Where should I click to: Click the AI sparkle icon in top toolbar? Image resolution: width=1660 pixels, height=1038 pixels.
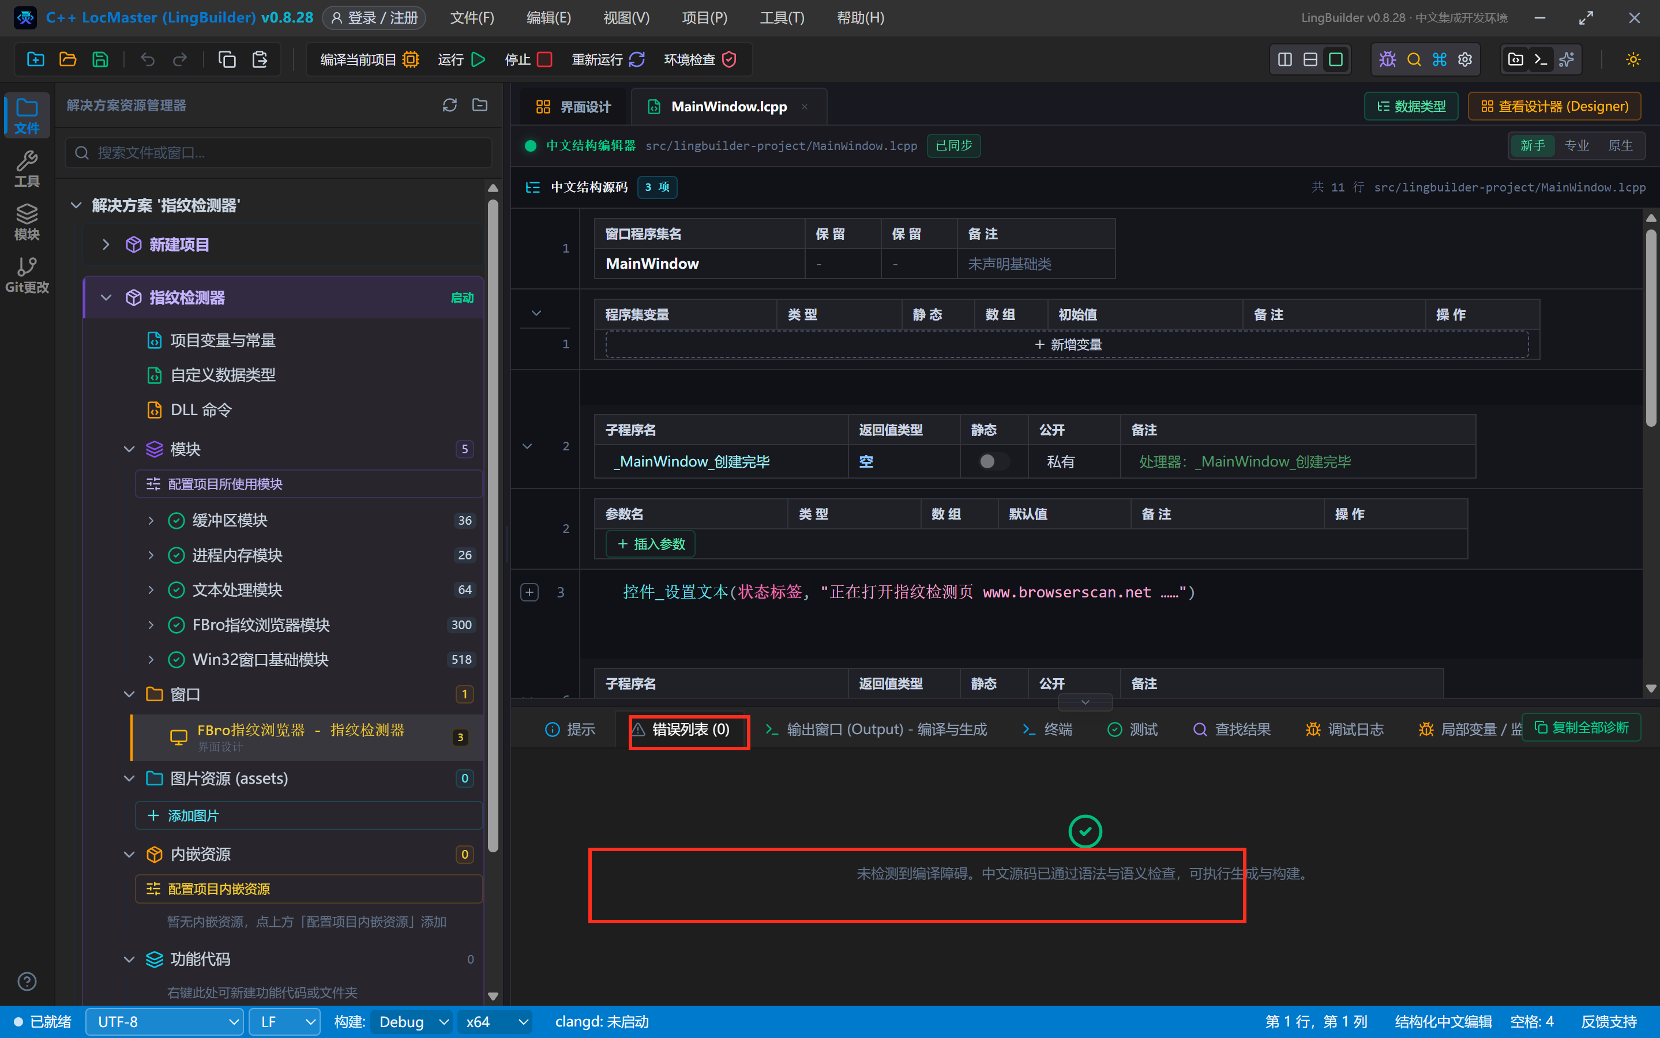click(1567, 60)
